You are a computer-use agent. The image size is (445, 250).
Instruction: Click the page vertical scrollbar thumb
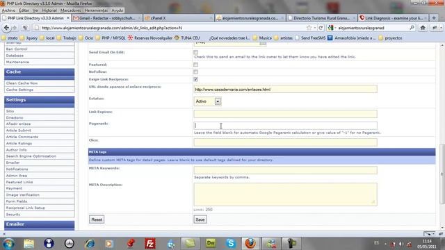442,174
